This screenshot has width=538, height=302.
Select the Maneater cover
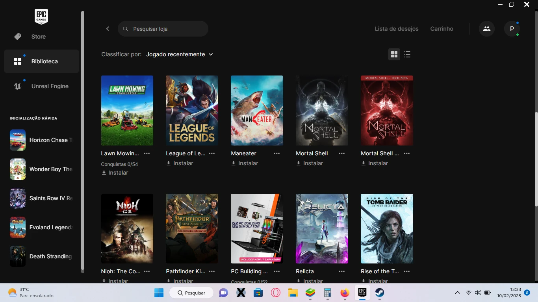(x=257, y=110)
